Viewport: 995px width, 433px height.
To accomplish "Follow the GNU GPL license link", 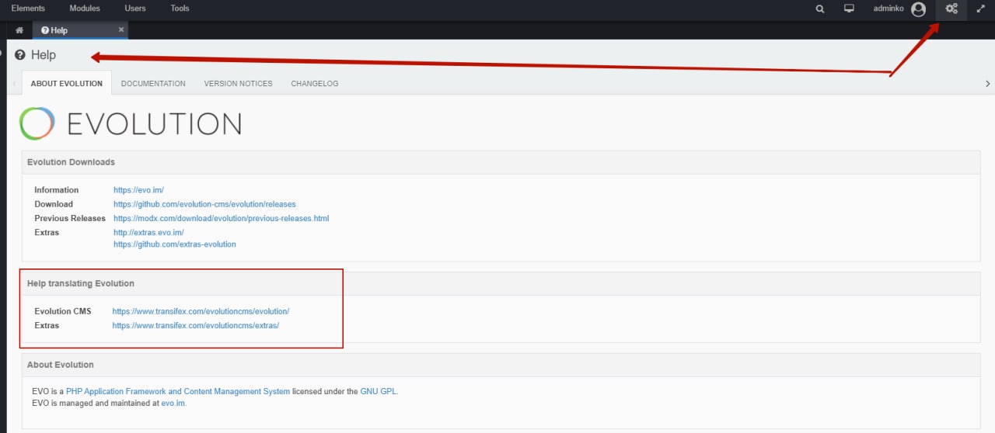I will point(379,392).
